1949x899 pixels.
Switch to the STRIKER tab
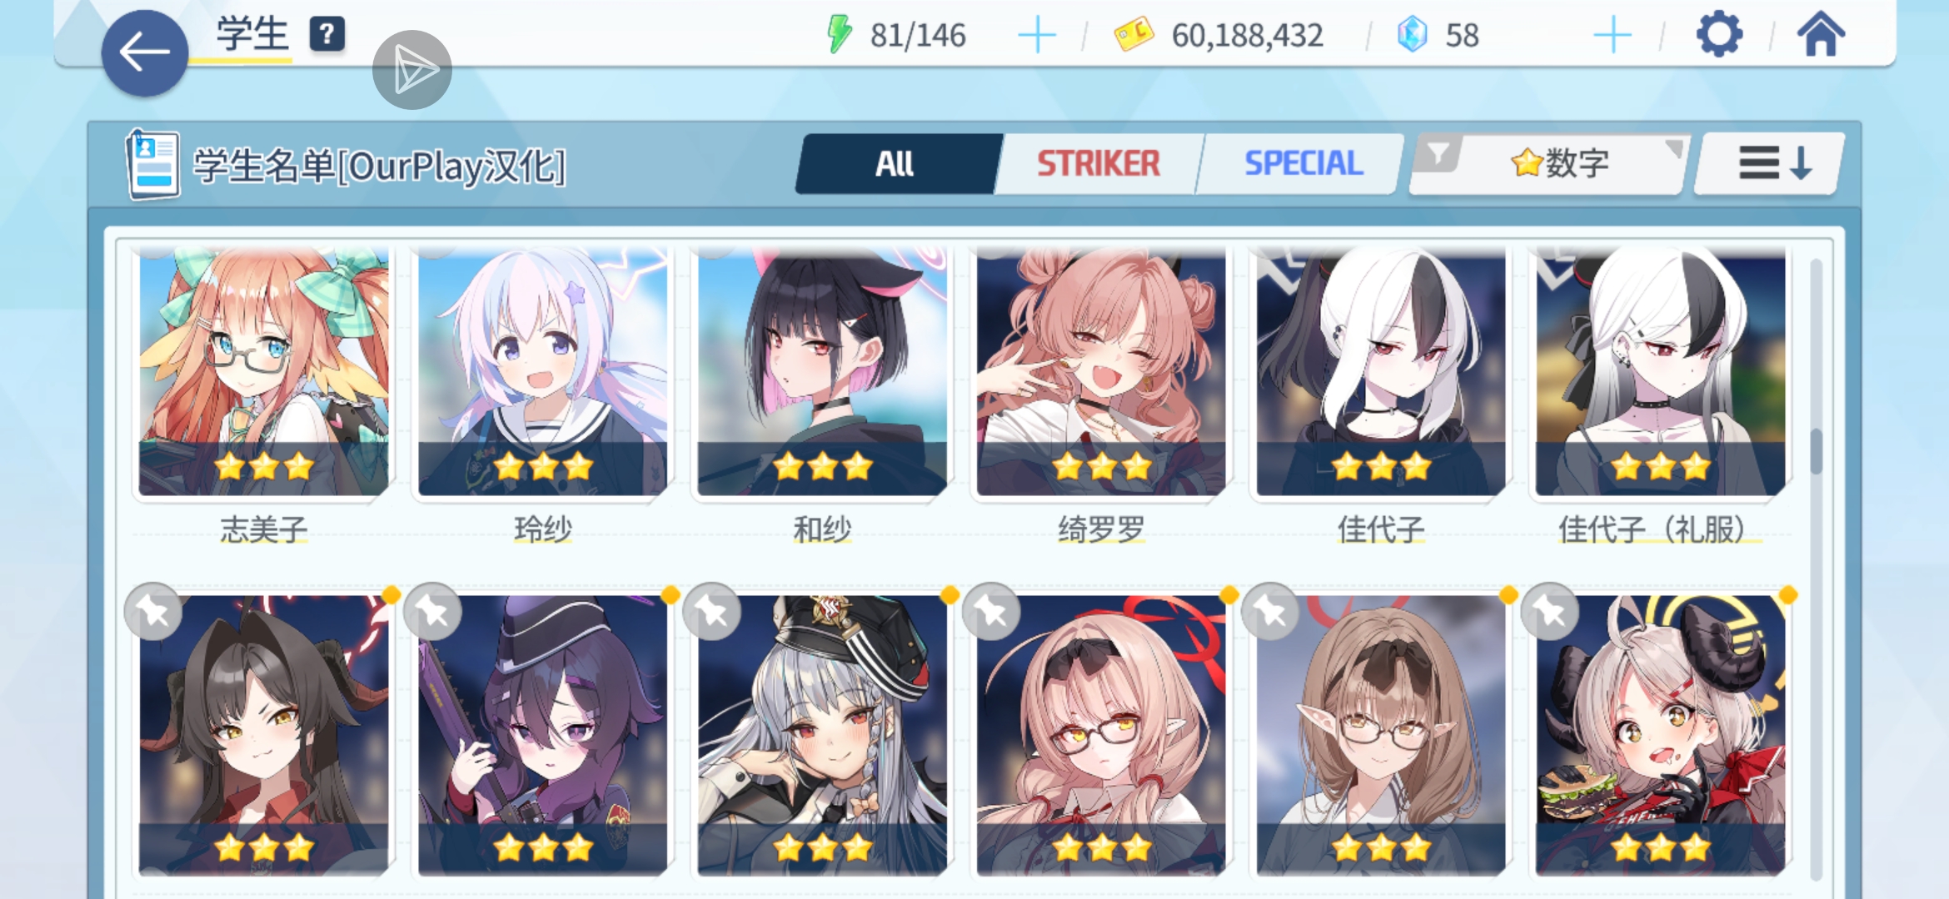click(x=1098, y=163)
